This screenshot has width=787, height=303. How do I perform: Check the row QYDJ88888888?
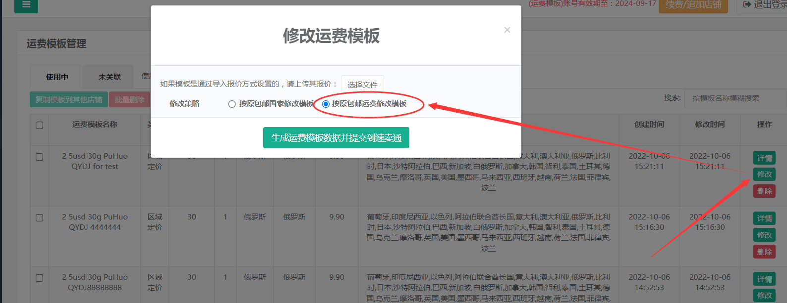[40, 278]
